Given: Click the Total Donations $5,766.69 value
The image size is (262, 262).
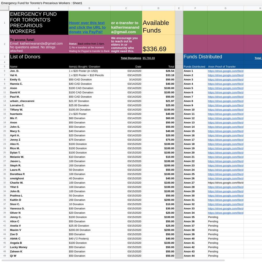Looking at the screenshot, I should (149, 58).
